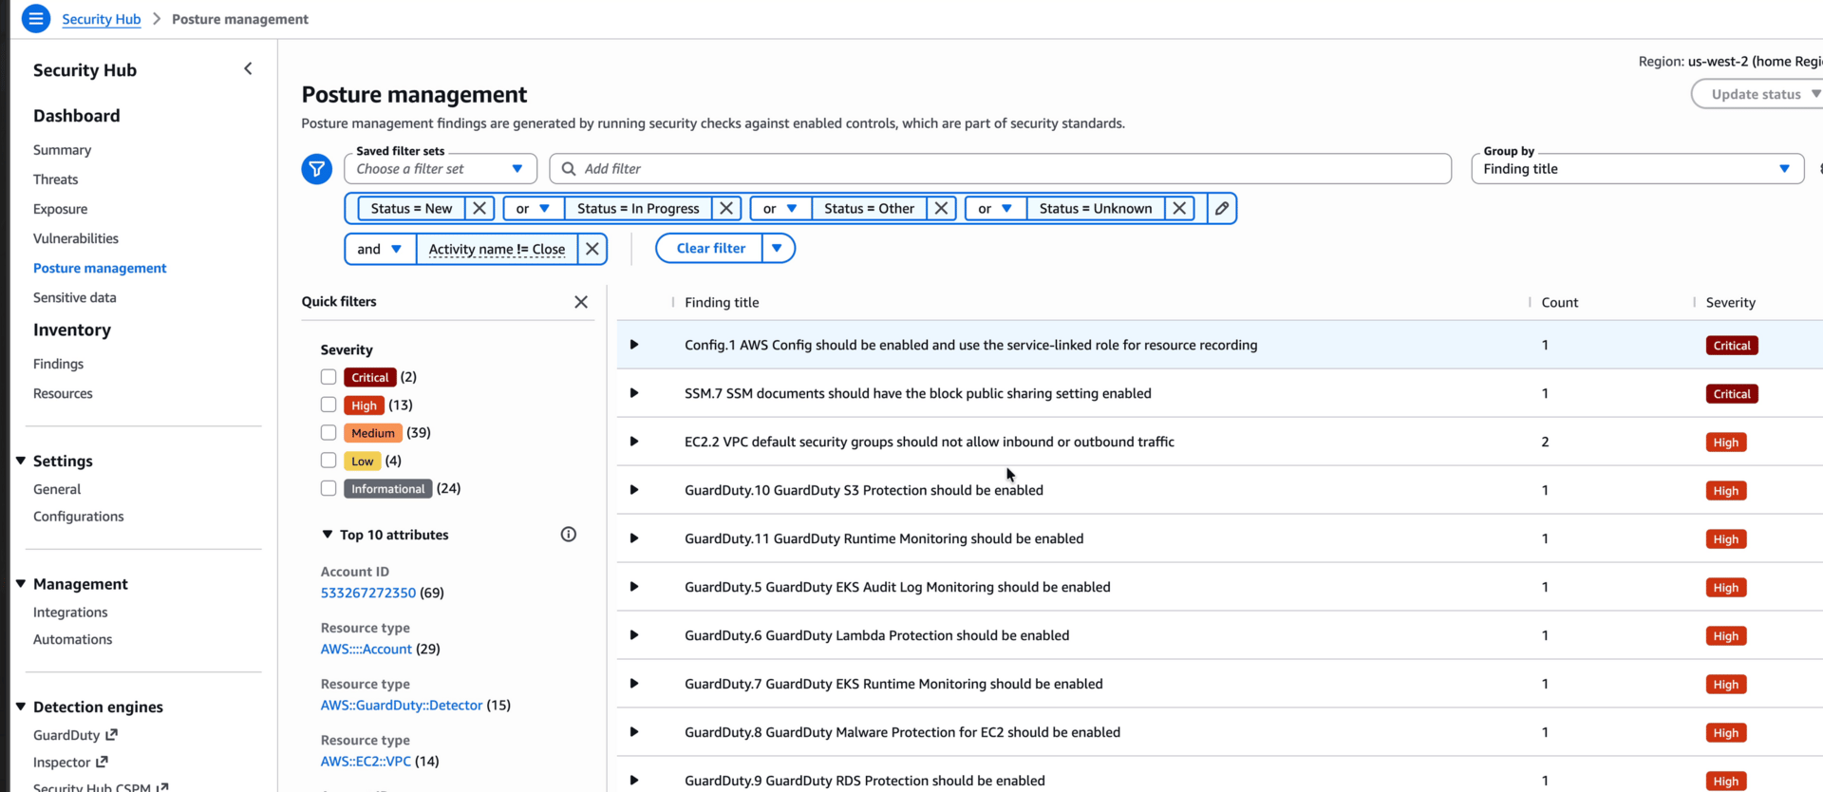This screenshot has height=792, width=1823.
Task: Change the 'and' operator dropdown
Action: pos(380,249)
